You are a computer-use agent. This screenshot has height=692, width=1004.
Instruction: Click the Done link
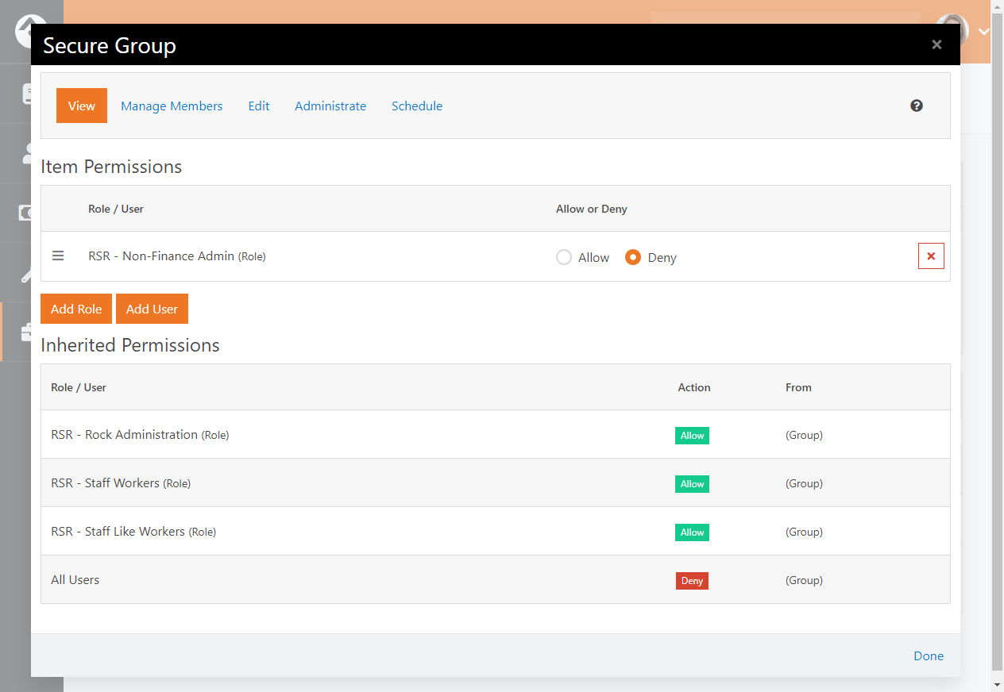pos(929,655)
